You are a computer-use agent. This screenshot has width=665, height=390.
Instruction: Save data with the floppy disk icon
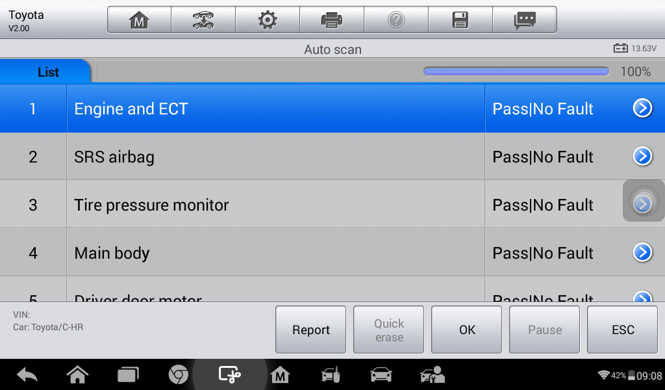point(460,20)
